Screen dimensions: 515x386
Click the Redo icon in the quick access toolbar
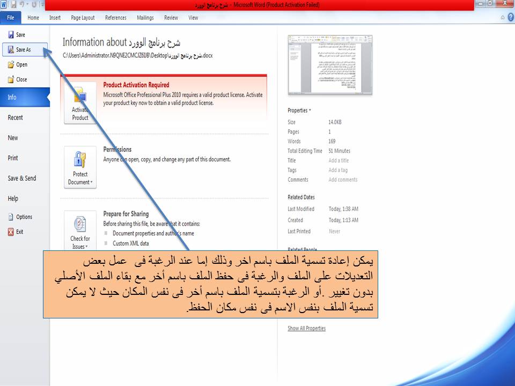click(34, 5)
